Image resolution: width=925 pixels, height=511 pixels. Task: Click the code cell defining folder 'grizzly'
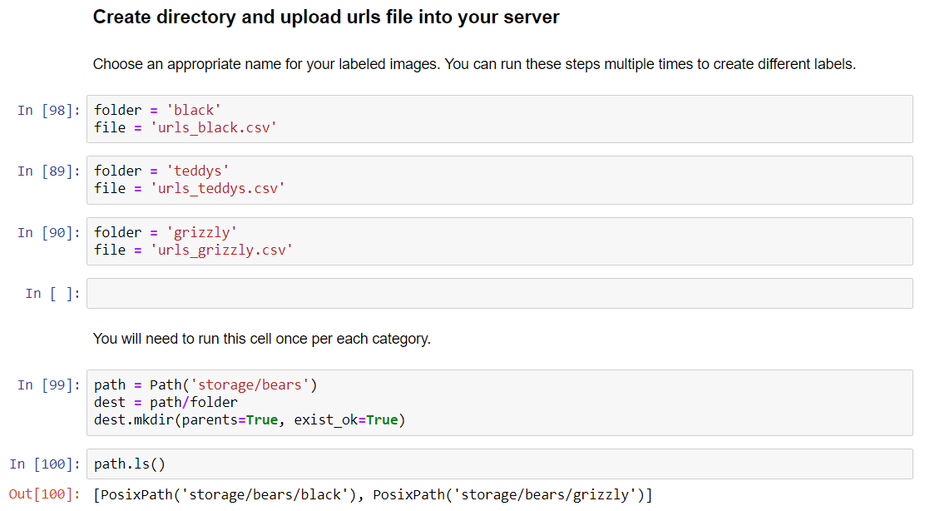point(500,241)
